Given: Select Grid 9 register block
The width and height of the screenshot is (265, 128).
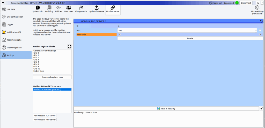Looking at the screenshot, I should click(36, 66).
